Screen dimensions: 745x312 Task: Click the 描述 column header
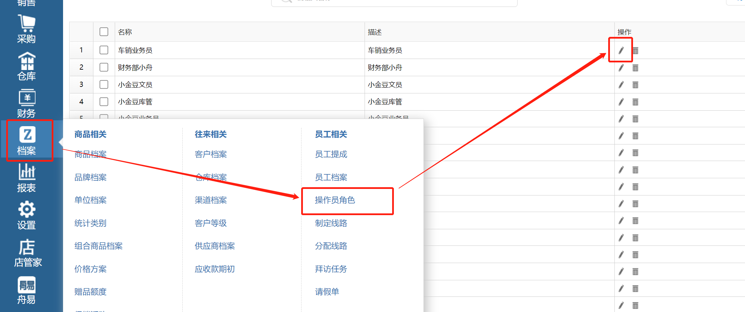pyautogui.click(x=375, y=32)
